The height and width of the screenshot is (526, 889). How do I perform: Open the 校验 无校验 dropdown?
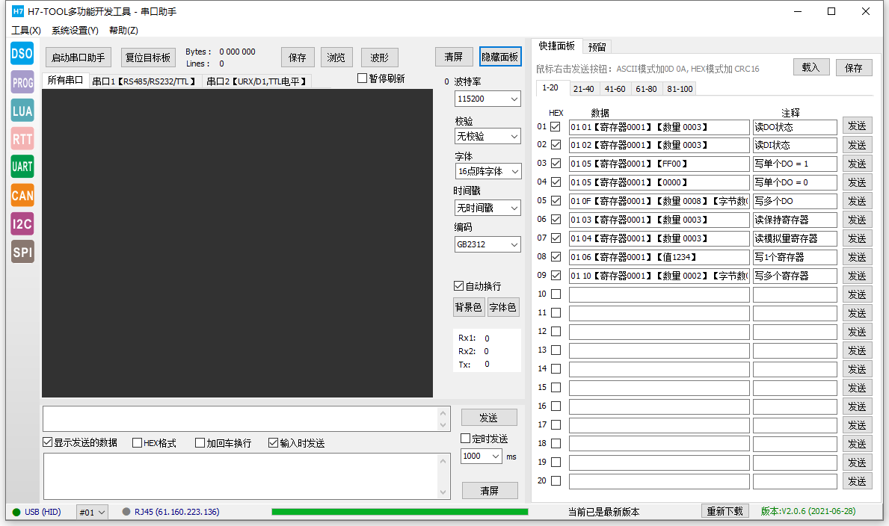[x=487, y=136]
